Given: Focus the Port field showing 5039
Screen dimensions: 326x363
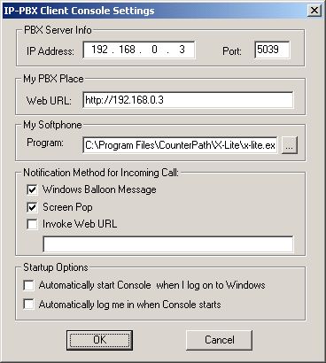Looking at the screenshot, I should 272,50.
